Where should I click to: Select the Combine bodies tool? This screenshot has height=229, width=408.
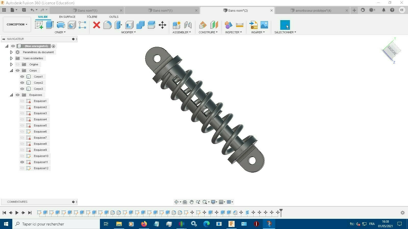click(x=140, y=25)
